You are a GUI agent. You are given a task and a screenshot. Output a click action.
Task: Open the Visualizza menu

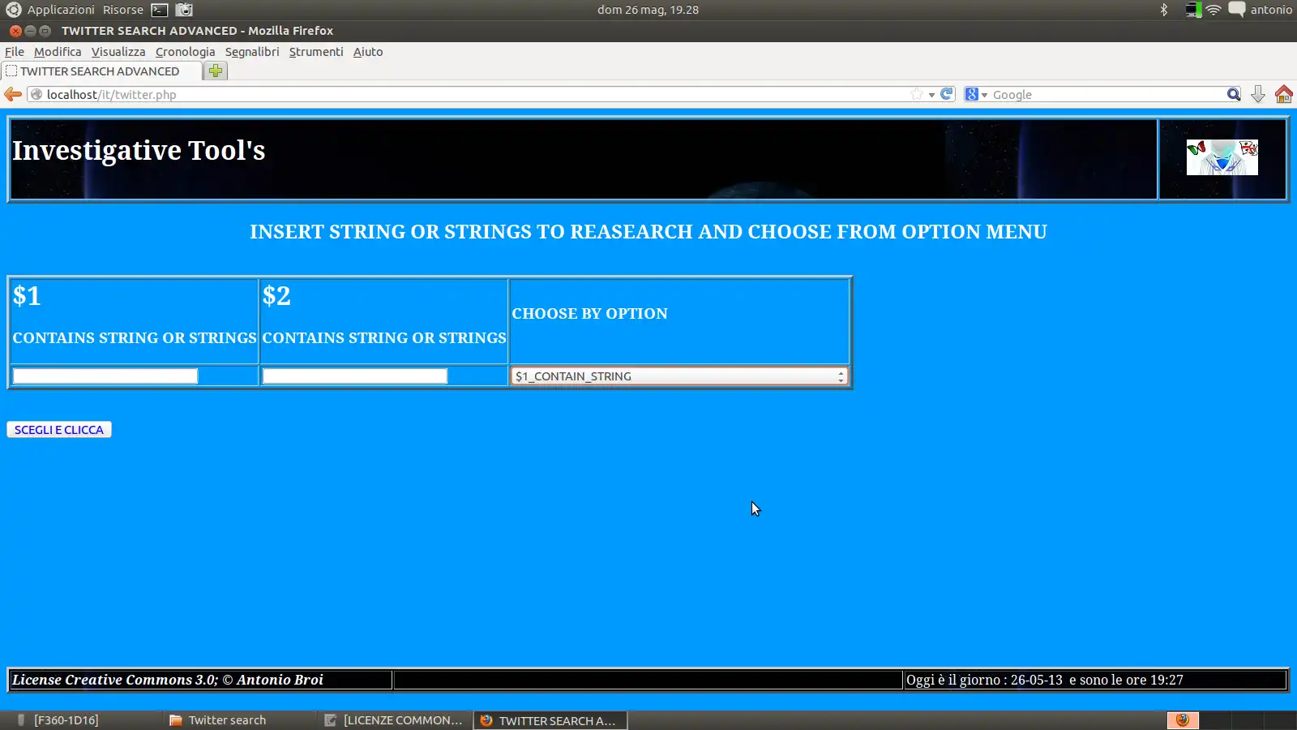click(x=118, y=52)
